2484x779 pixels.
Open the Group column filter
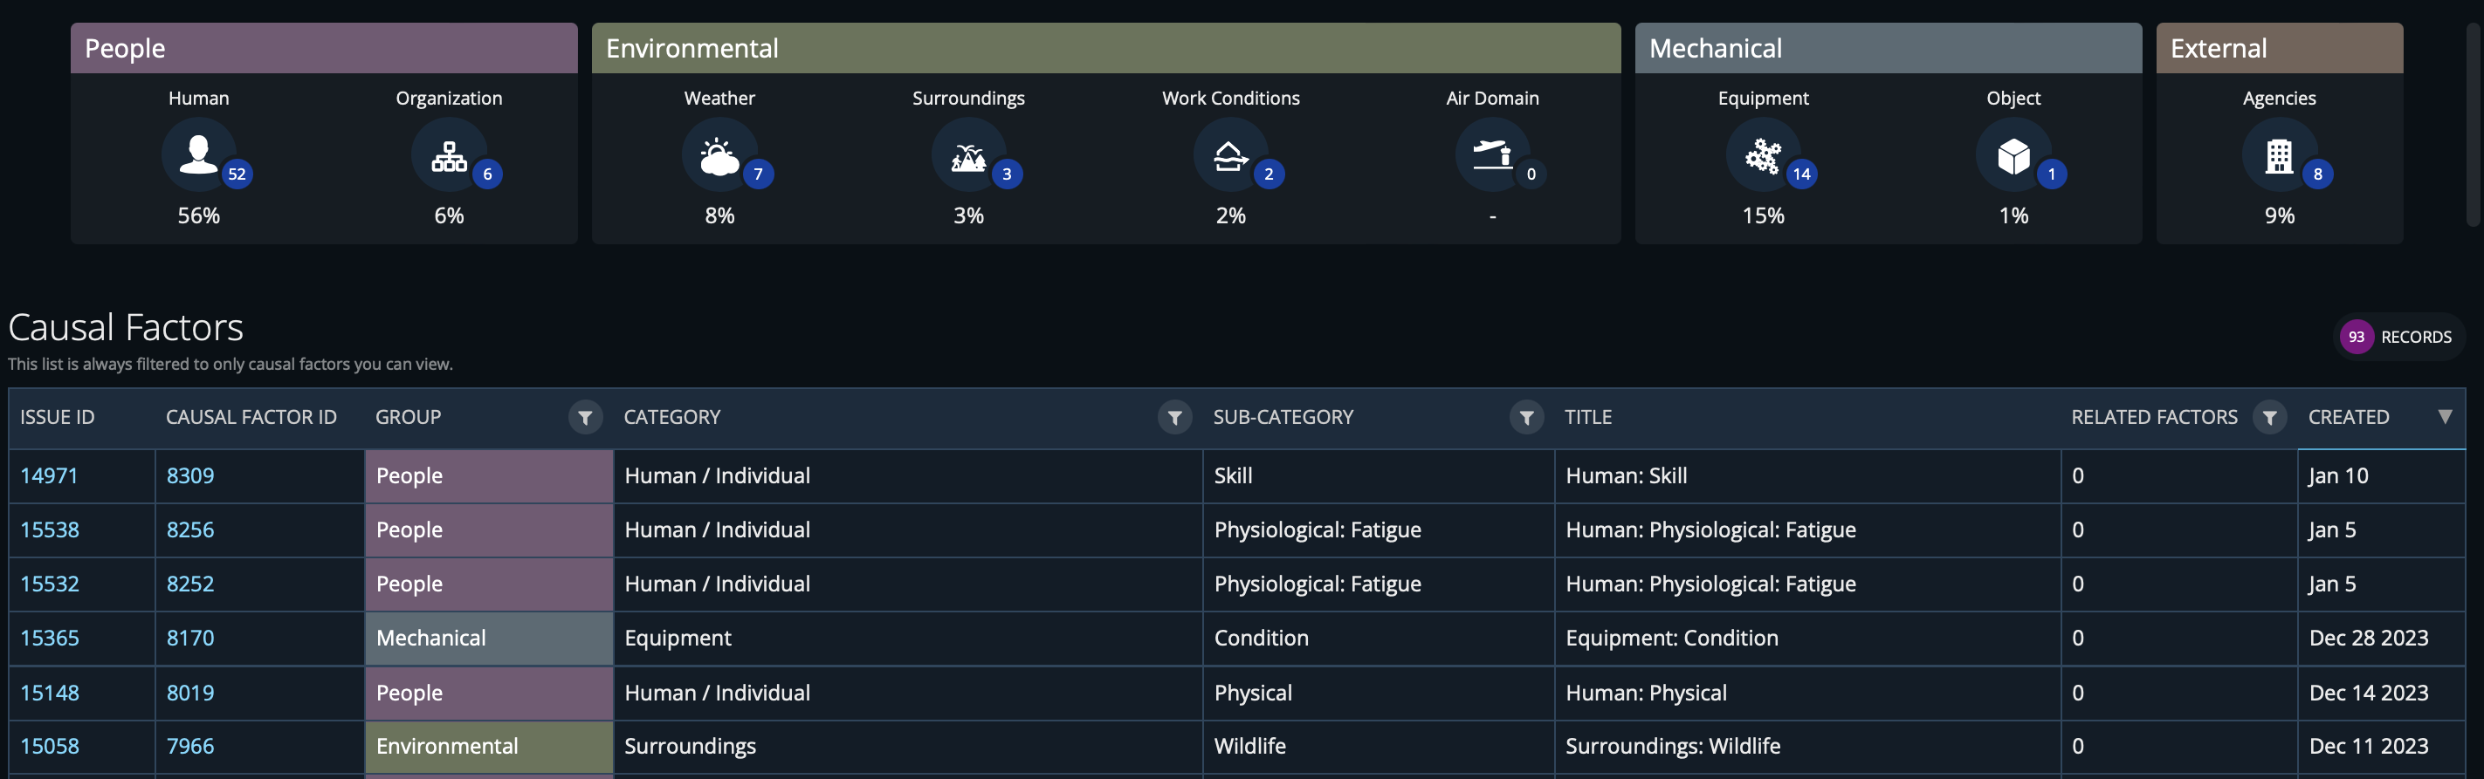point(584,418)
